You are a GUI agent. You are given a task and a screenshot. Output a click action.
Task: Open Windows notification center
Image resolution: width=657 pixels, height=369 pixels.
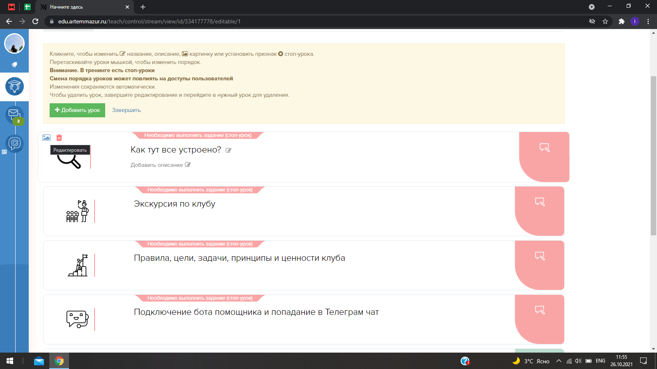(x=644, y=361)
